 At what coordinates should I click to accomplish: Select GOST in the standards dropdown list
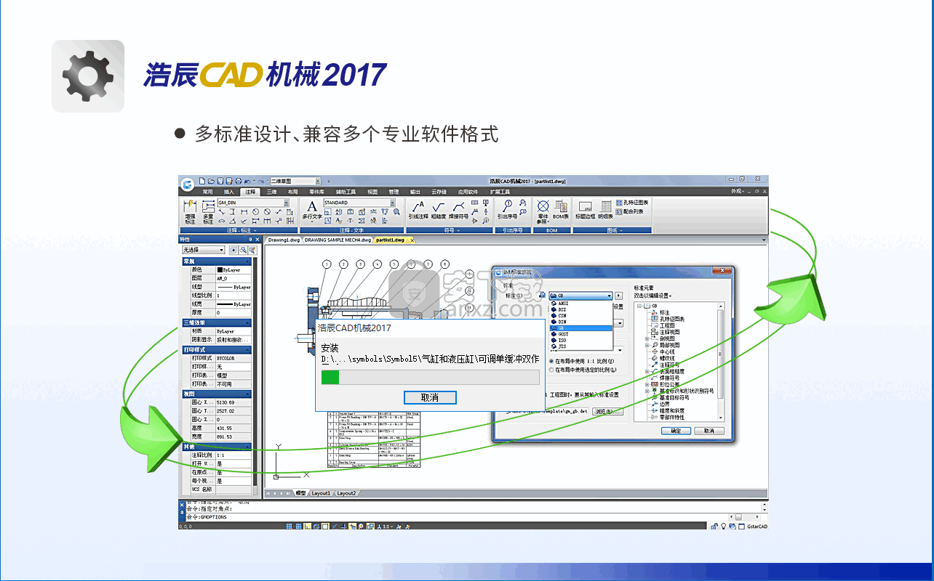tap(581, 334)
